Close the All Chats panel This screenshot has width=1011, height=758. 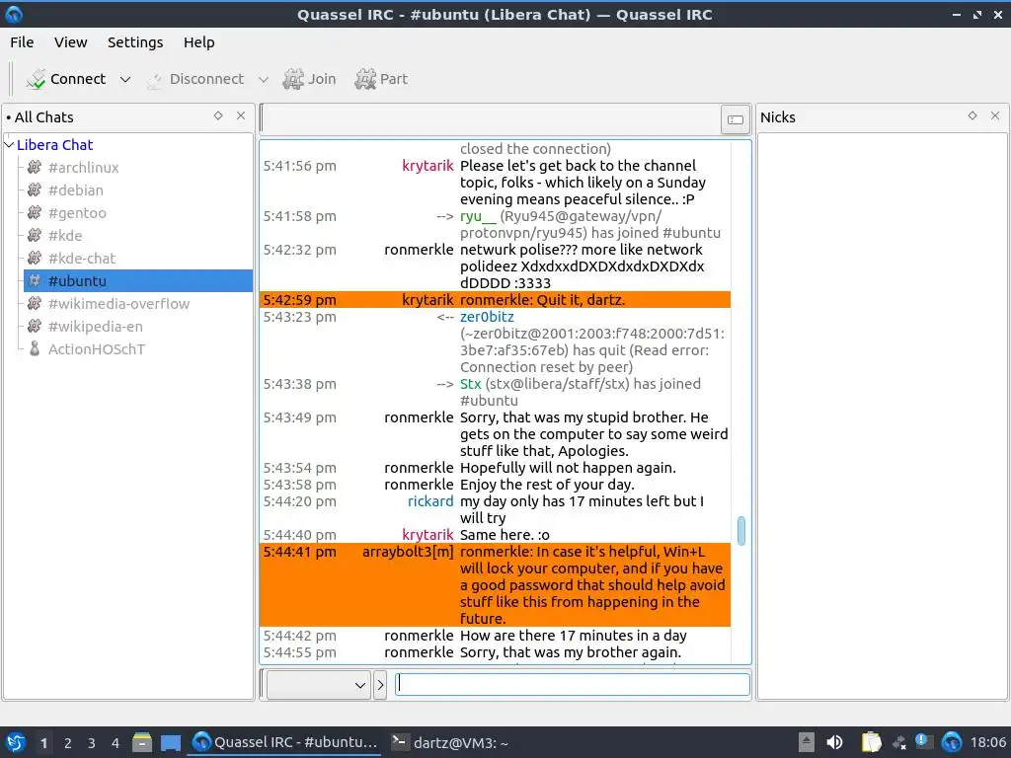tap(241, 116)
